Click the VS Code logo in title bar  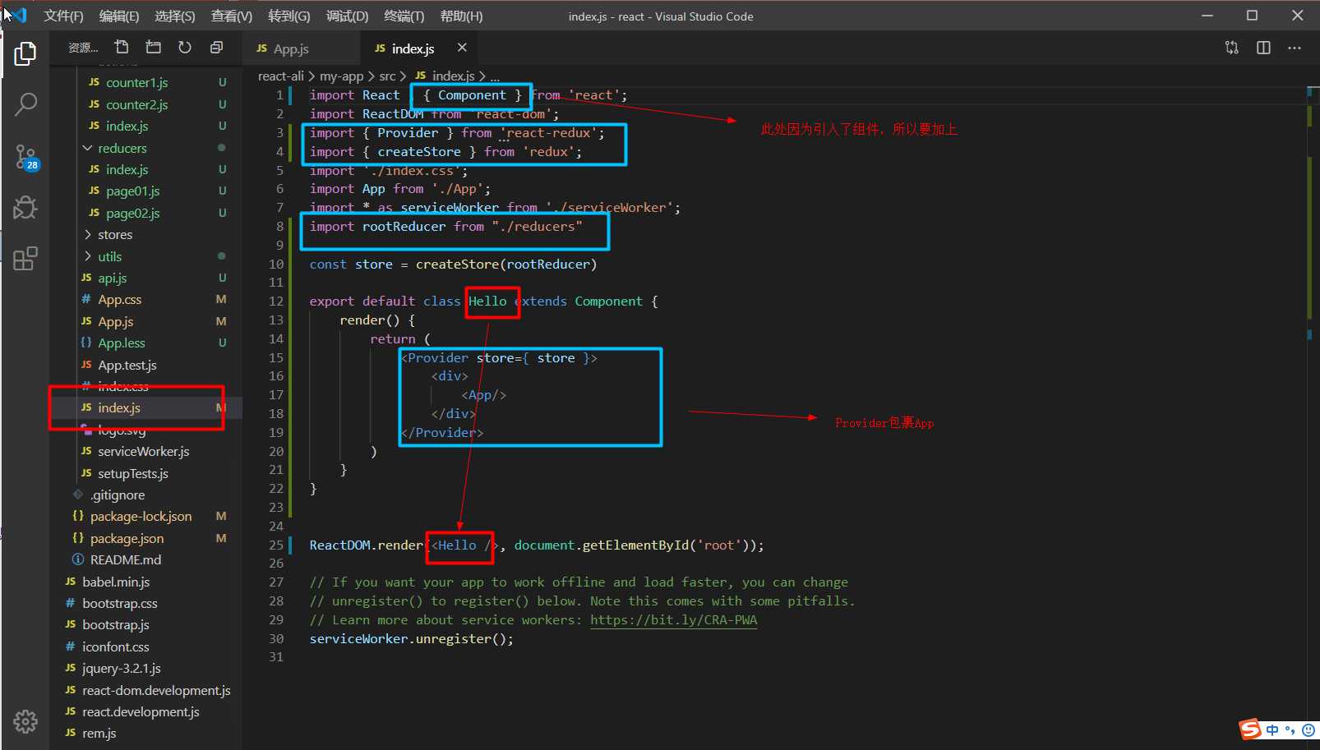tap(17, 15)
